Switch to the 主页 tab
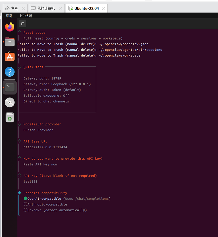 (15, 8)
